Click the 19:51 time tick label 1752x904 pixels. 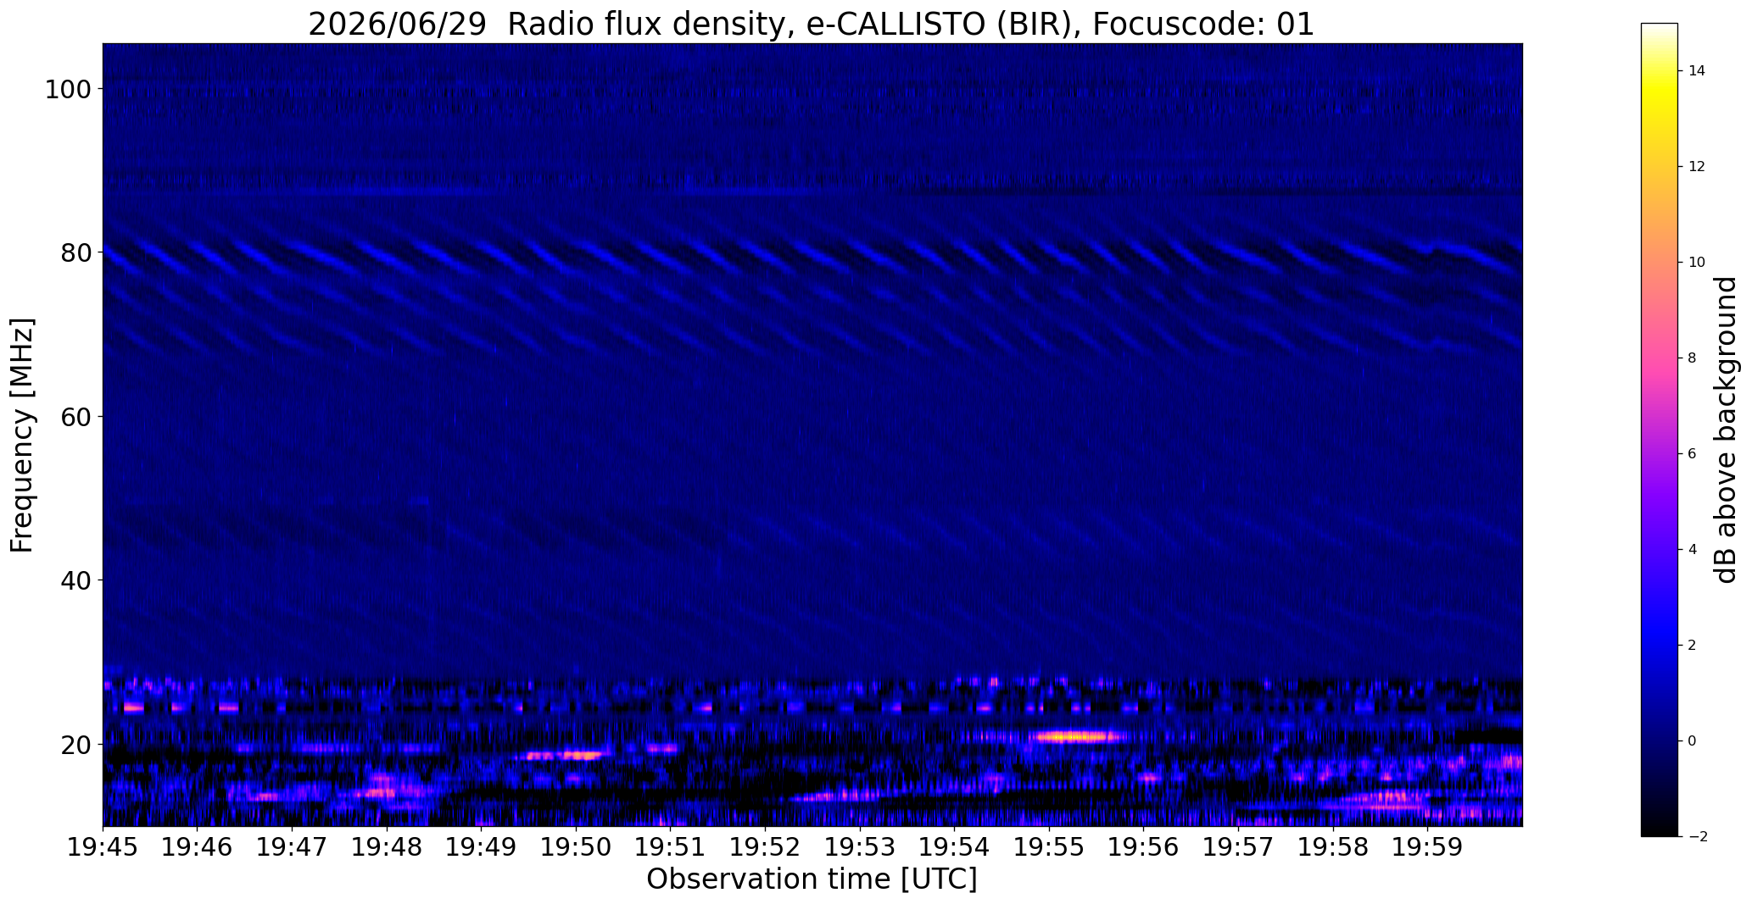click(x=671, y=846)
